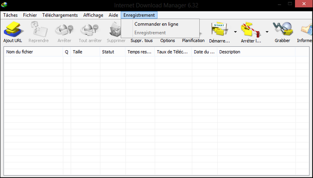
Task: Click the Q column header
Action: click(x=67, y=52)
